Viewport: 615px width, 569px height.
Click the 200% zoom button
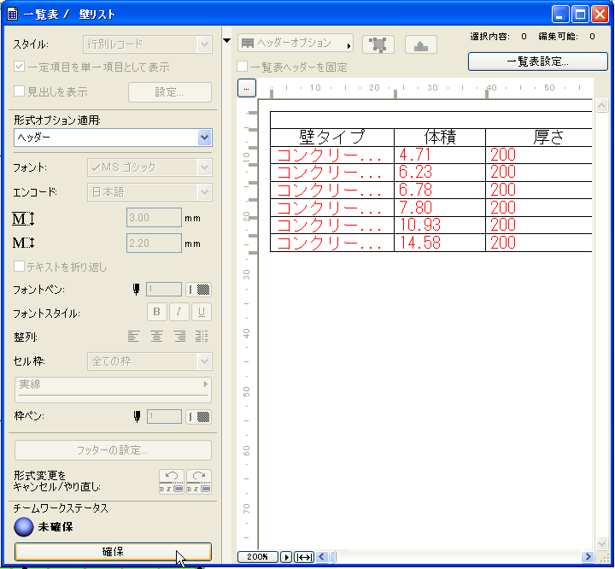[258, 557]
